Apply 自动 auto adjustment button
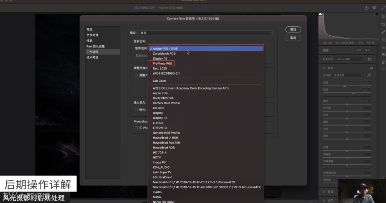The height and width of the screenshot is (203, 386). tap(359, 50)
